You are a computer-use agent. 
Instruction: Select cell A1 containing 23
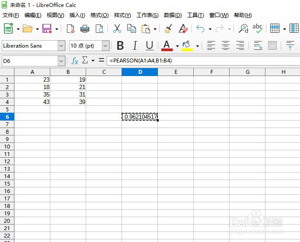[32, 80]
